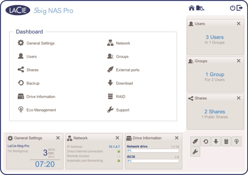Click the gear icon in General Settings widget header

(x=10, y=138)
